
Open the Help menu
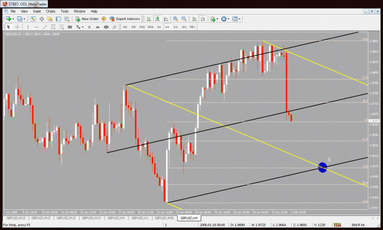[x=94, y=11]
